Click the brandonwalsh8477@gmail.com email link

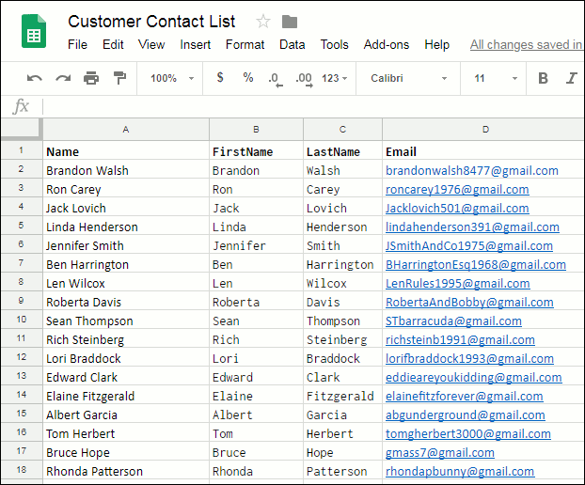471,171
